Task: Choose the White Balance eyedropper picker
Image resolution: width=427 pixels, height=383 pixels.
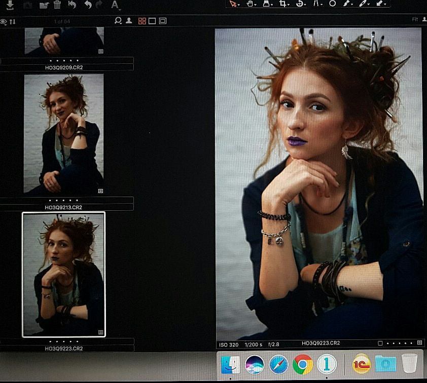Action: pos(363,3)
